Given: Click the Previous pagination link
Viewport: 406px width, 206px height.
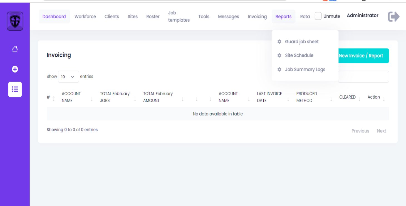Looking at the screenshot, I should 360,131.
